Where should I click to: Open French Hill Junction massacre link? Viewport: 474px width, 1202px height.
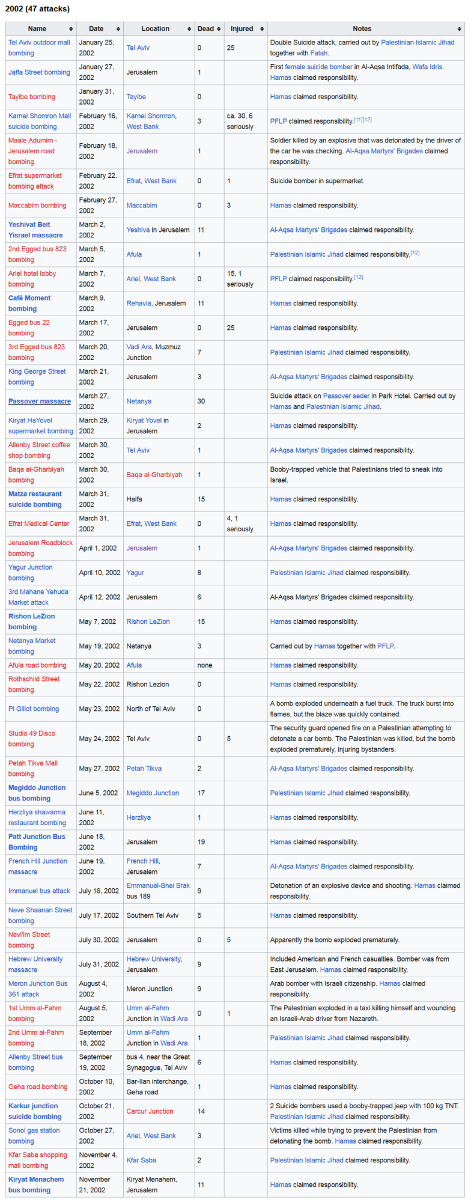tap(38, 867)
